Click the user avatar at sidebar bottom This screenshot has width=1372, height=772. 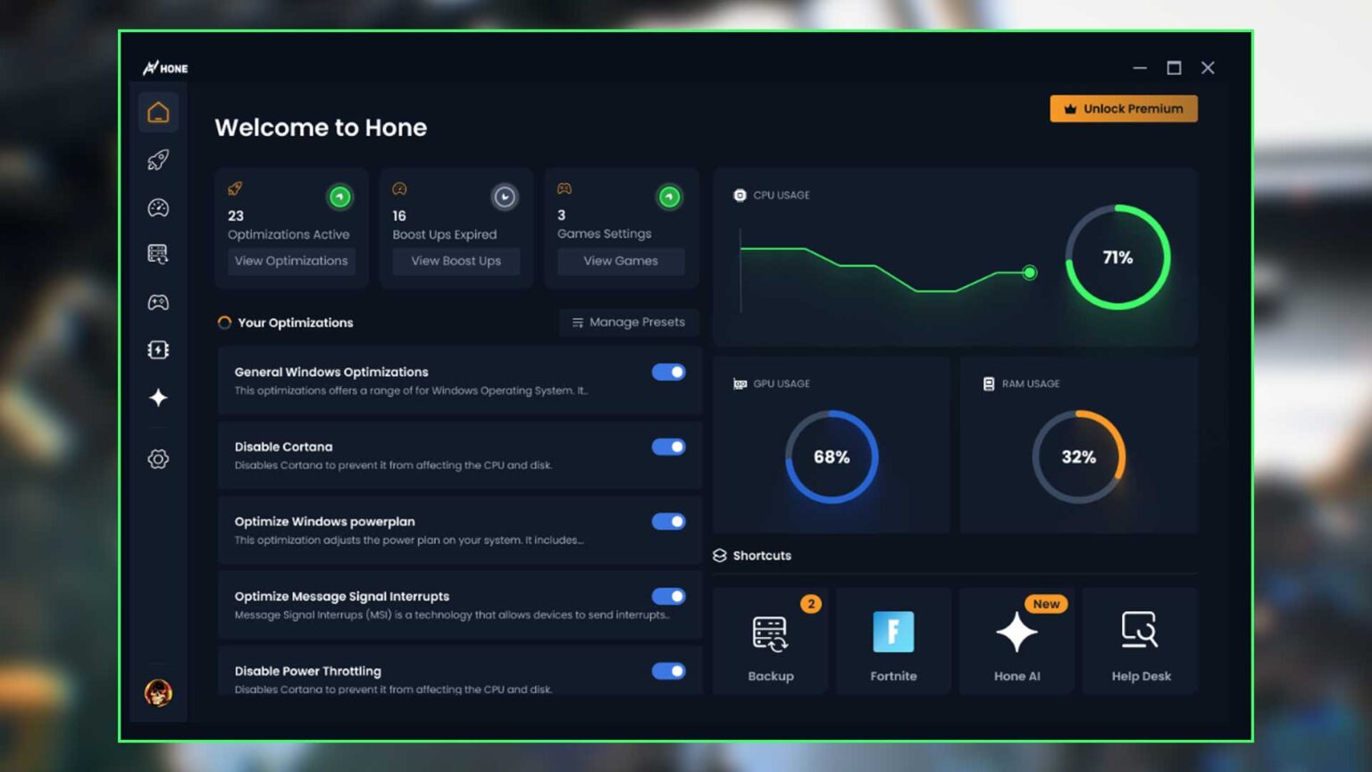(x=158, y=692)
